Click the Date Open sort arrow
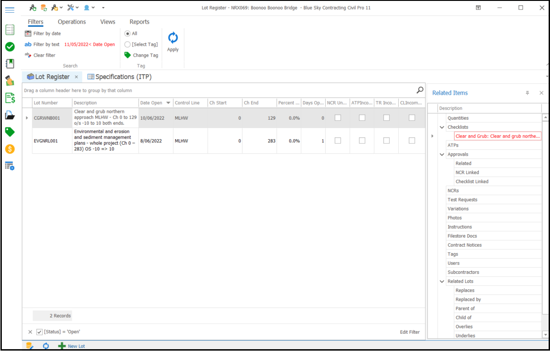 pyautogui.click(x=168, y=103)
